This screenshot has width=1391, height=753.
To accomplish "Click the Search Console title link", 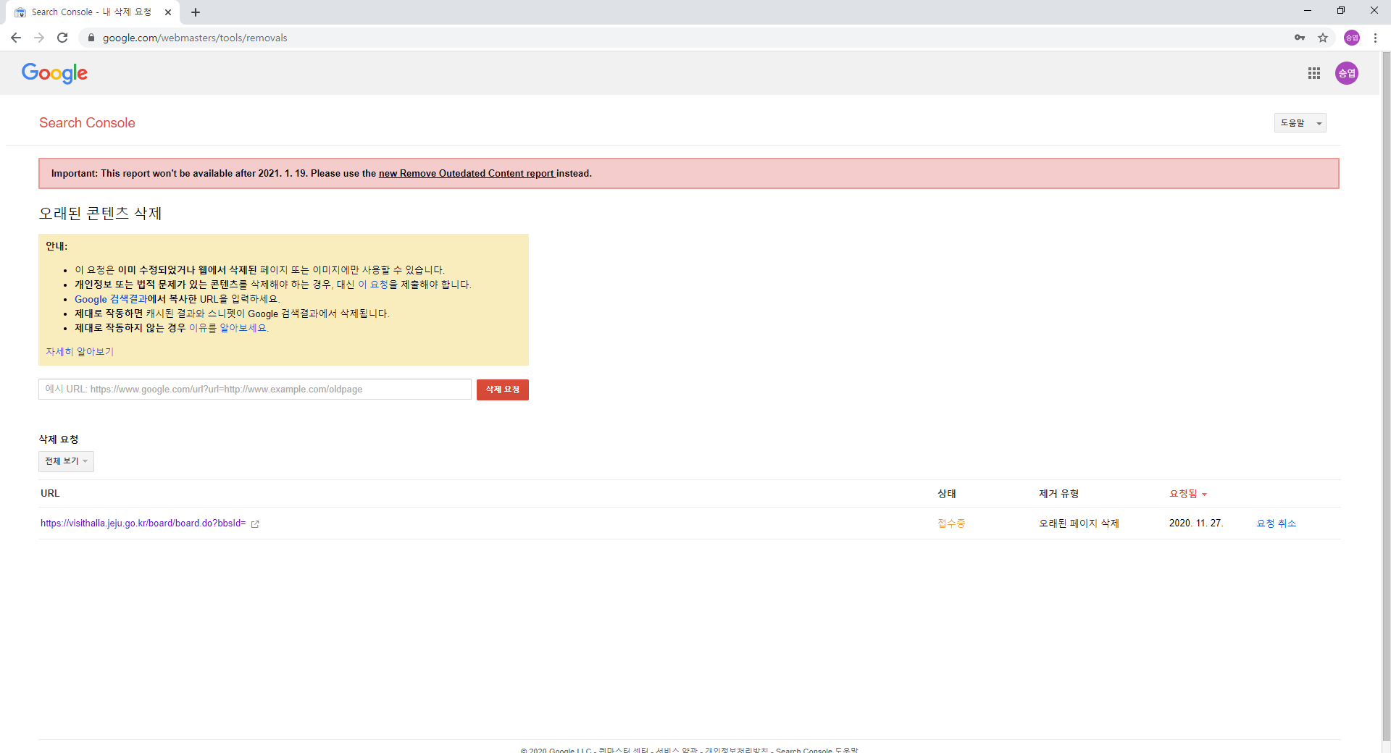I will tap(87, 123).
